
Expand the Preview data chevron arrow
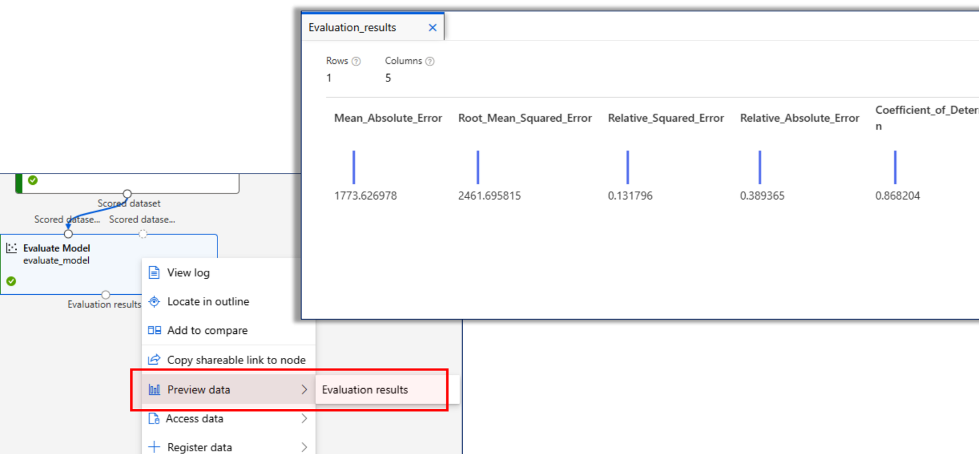[x=304, y=390]
